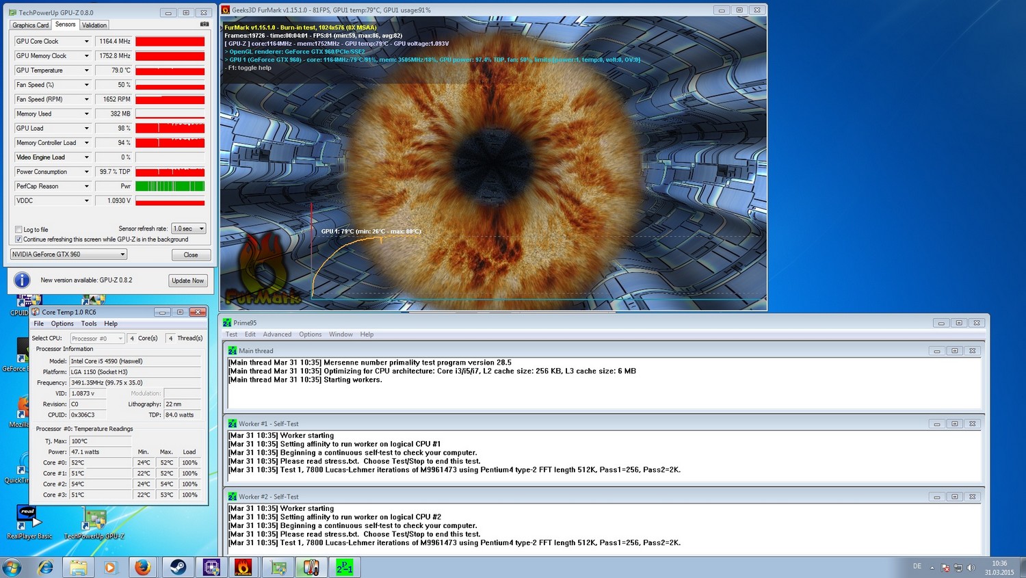Enable the Log to file checkbox
The height and width of the screenshot is (578, 1026).
click(x=18, y=230)
